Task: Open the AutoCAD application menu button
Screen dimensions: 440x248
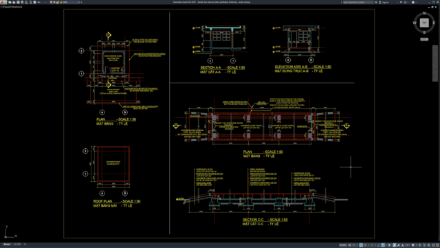Action: (x=3, y=2)
